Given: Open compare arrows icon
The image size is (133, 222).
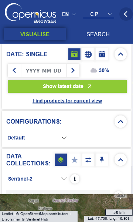Looking at the screenshot, I should [88, 160].
